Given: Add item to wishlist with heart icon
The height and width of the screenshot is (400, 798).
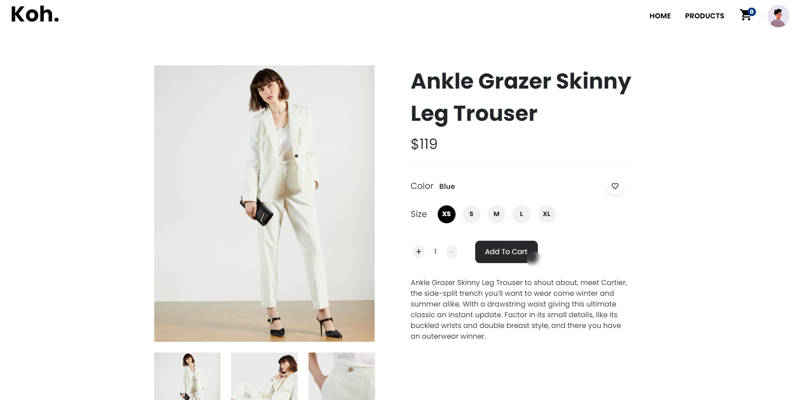Looking at the screenshot, I should click(615, 186).
